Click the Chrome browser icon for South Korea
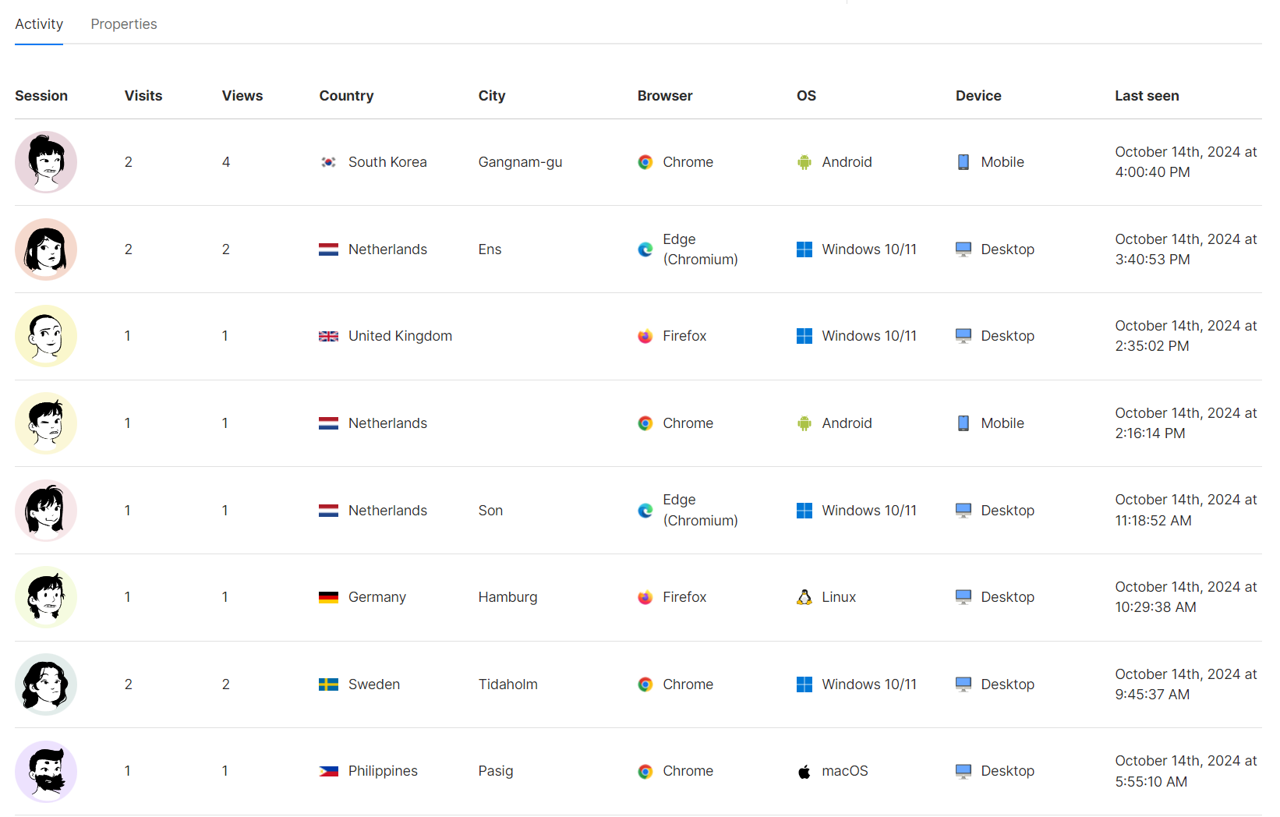1280x817 pixels. (x=645, y=162)
